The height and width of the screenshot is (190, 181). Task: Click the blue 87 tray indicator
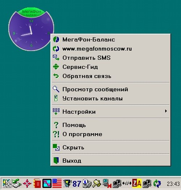point(77,184)
